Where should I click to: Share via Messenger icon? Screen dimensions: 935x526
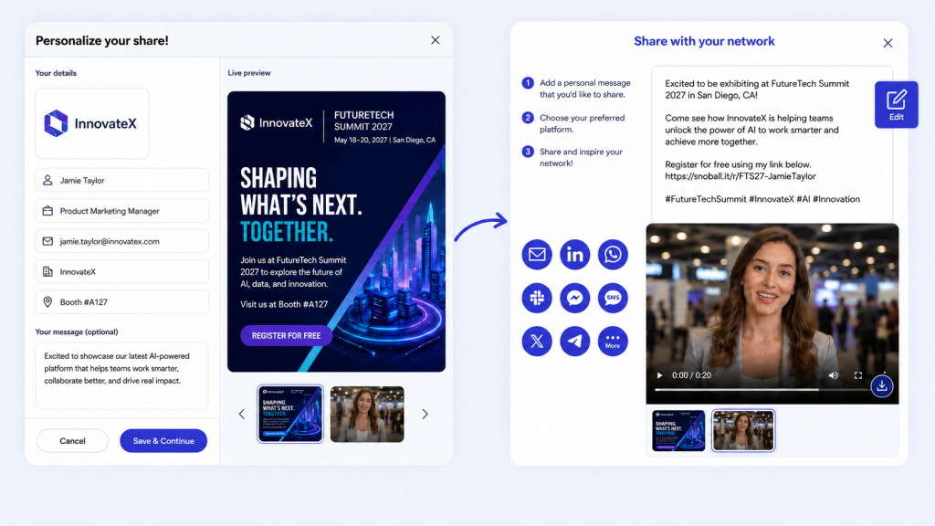(x=575, y=298)
